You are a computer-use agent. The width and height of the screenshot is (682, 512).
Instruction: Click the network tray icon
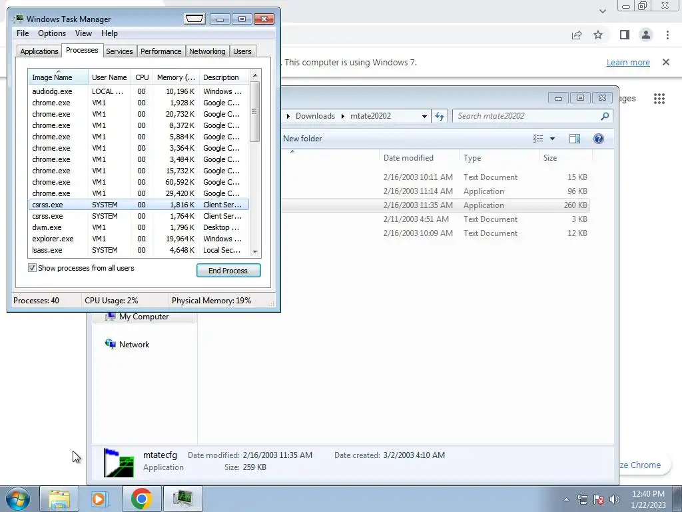(x=582, y=499)
